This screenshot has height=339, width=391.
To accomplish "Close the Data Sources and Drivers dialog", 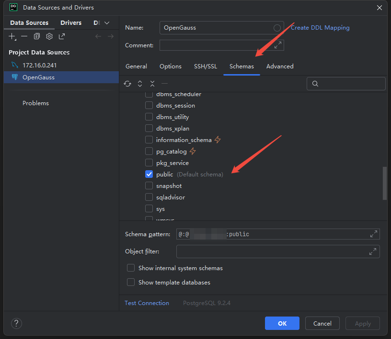I will point(379,8).
